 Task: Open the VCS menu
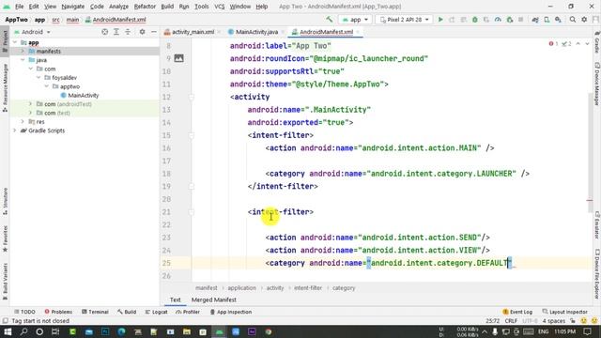click(x=219, y=7)
